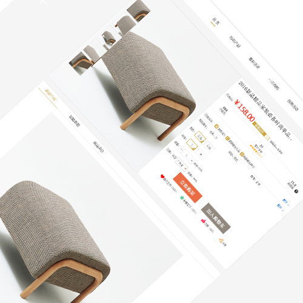Click the first gold promotion tag icon
Image resolution: width=303 pixels, height=303 pixels.
(x=216, y=127)
